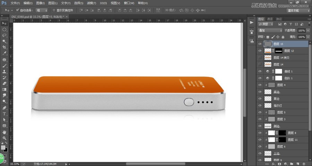Screen dimensions: 312x166
Task: Click the lock all layer icon
Action: point(283,37)
